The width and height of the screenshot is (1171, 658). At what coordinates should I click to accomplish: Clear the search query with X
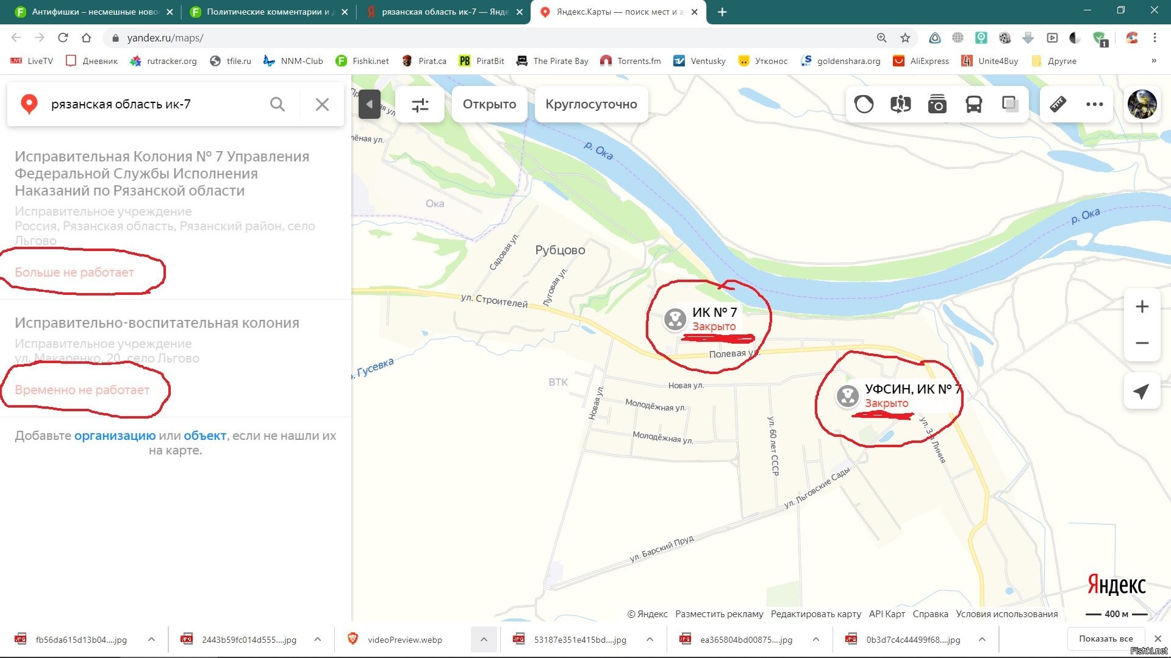[x=322, y=104]
